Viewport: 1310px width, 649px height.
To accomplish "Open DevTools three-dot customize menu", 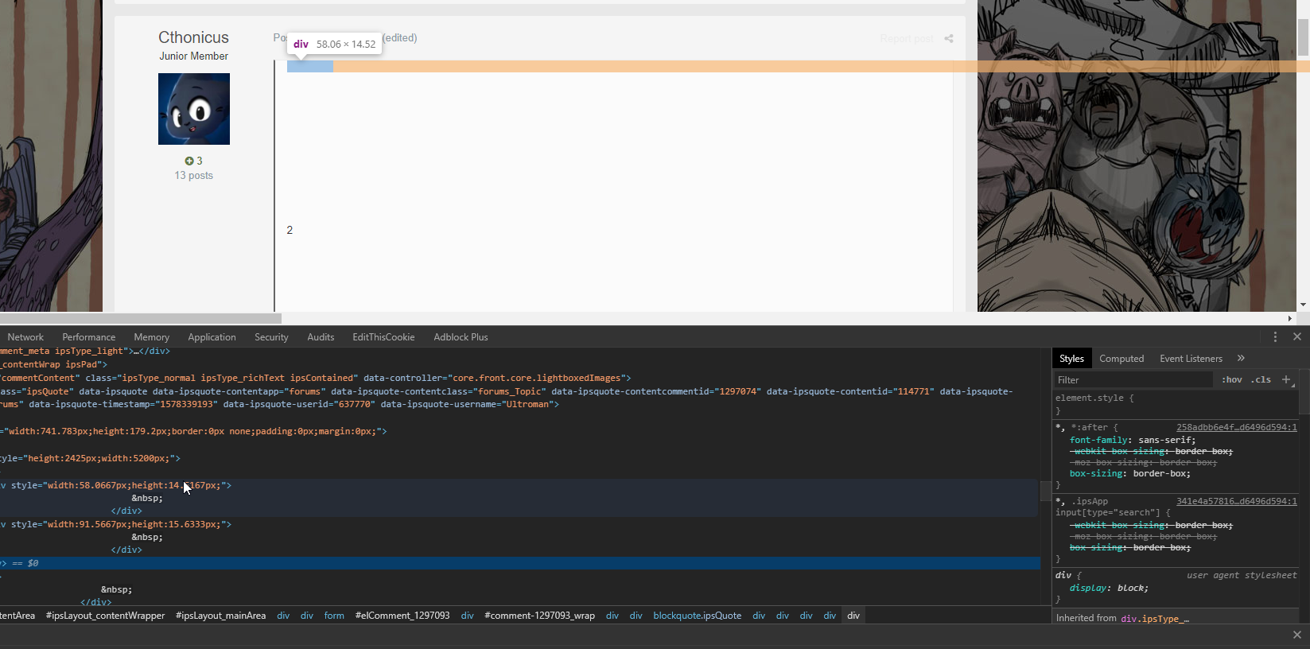I will pyautogui.click(x=1275, y=337).
